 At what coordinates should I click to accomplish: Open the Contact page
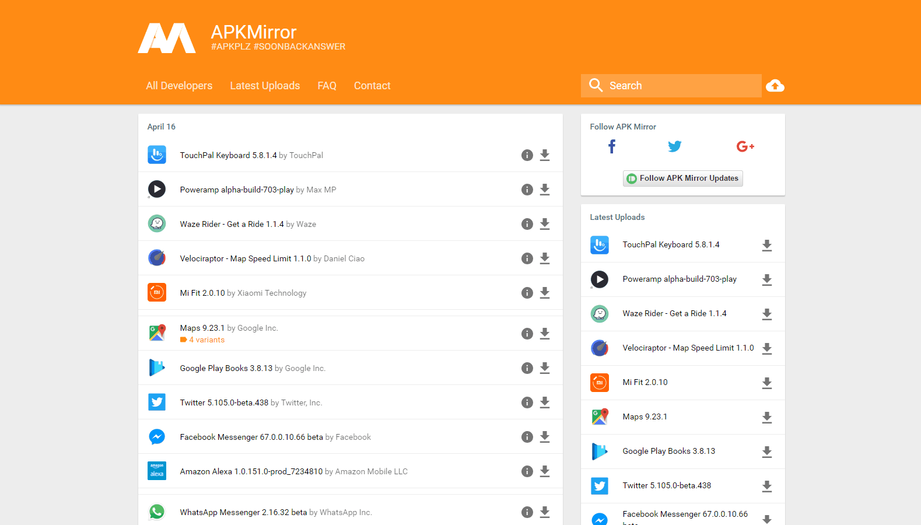(x=372, y=86)
